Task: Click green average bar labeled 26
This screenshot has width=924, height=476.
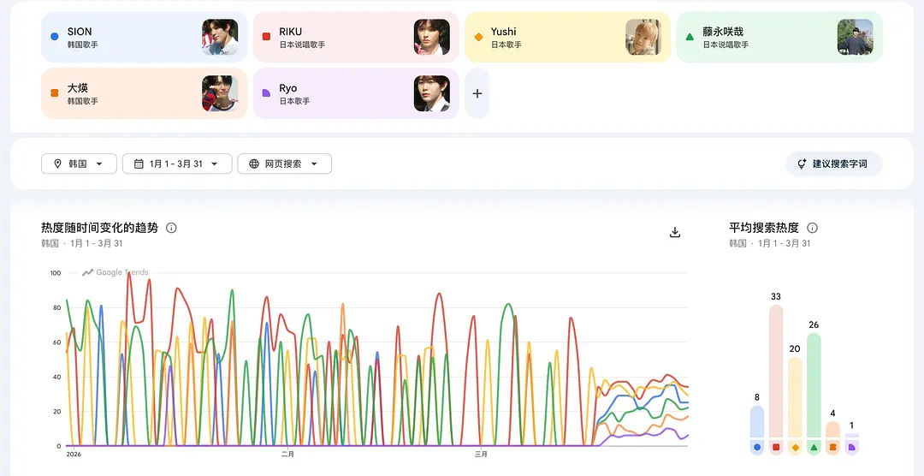Action: click(814, 386)
